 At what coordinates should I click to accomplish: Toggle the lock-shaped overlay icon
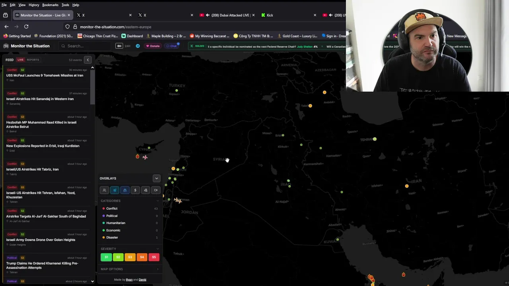[125, 190]
